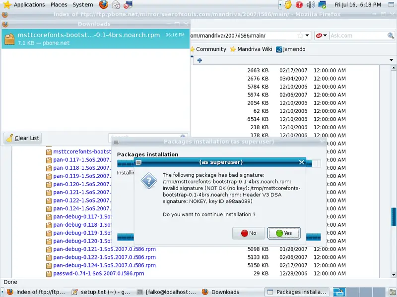Screen dimensions: 397x297
Task: Open pan-debug-0.122-1.SoS.2007.0.i586.rpm link
Action: [x=104, y=257]
